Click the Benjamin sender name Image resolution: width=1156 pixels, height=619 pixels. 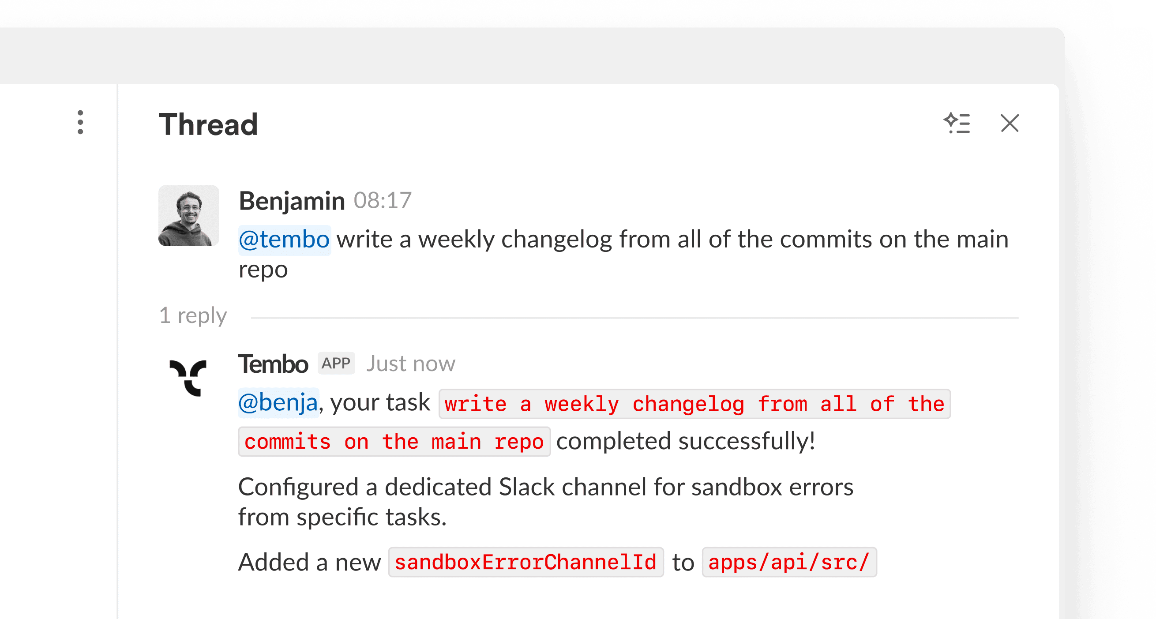(292, 201)
